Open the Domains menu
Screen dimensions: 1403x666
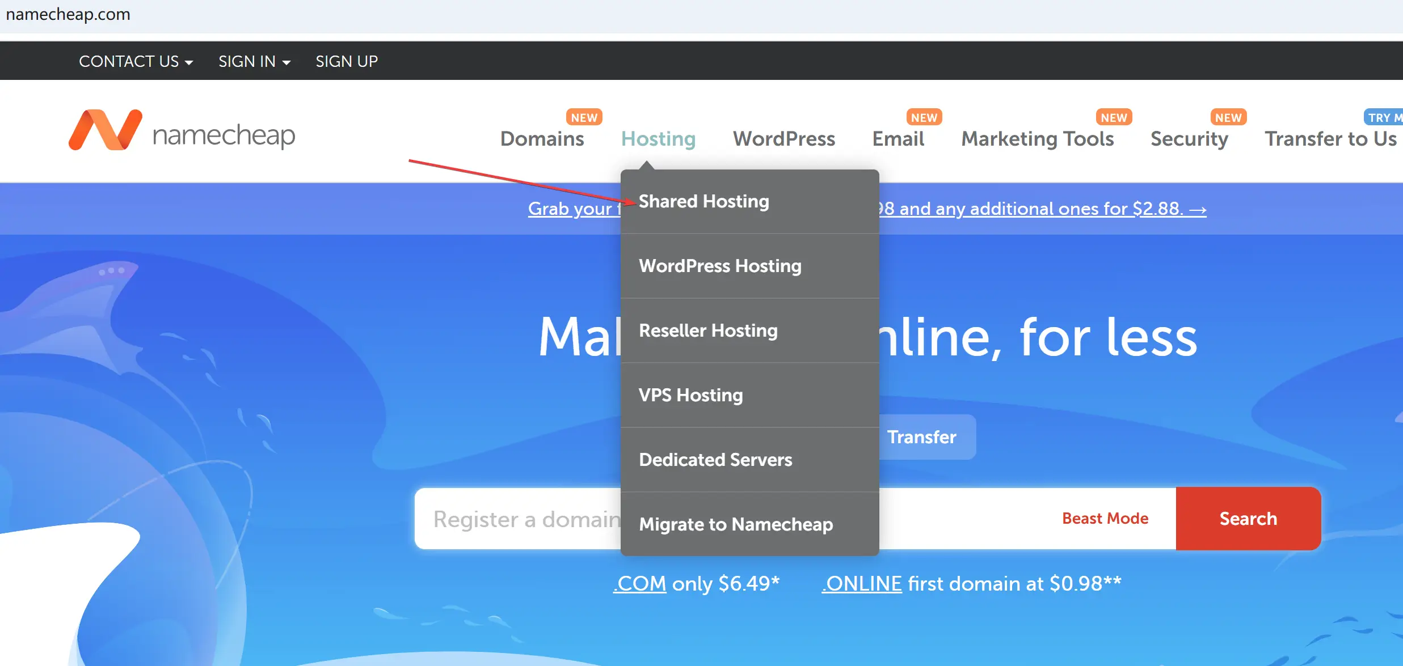click(x=542, y=139)
